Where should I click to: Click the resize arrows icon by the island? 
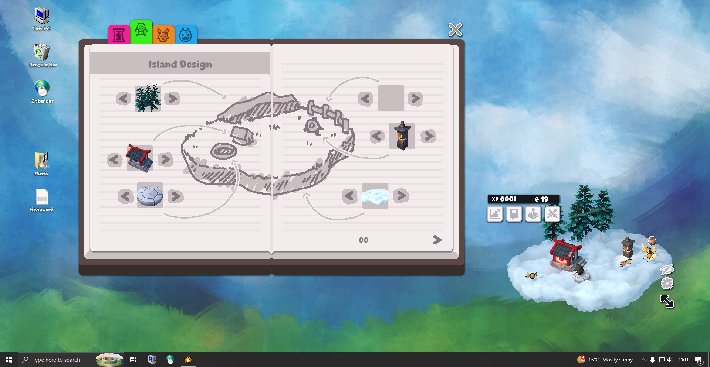(667, 302)
